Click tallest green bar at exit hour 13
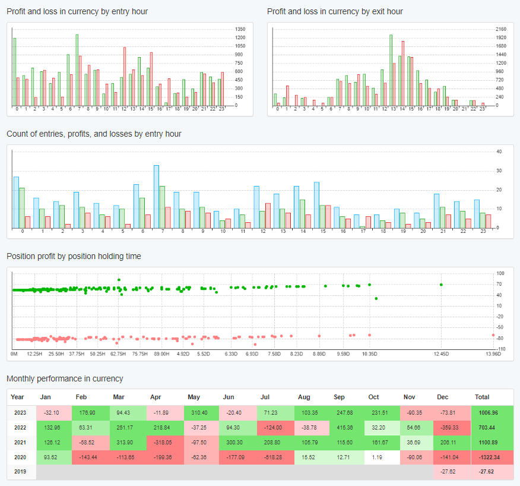This screenshot has height=486, width=520. pyautogui.click(x=391, y=70)
